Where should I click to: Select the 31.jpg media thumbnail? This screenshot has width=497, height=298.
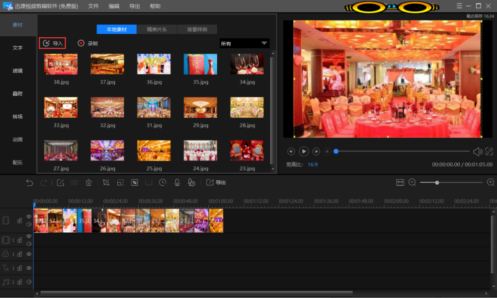154,107
